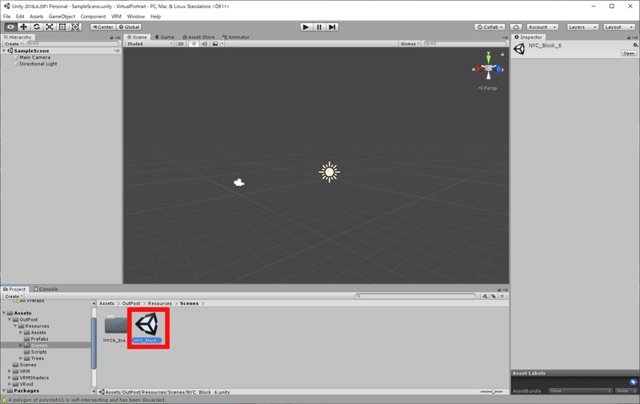Image resolution: width=640 pixels, height=404 pixels.
Task: Open the Window menu
Action: tap(136, 16)
